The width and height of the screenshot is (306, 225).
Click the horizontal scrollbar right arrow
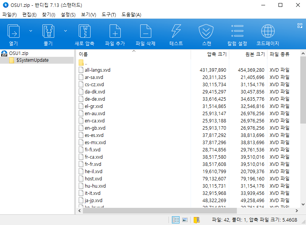click(296, 211)
